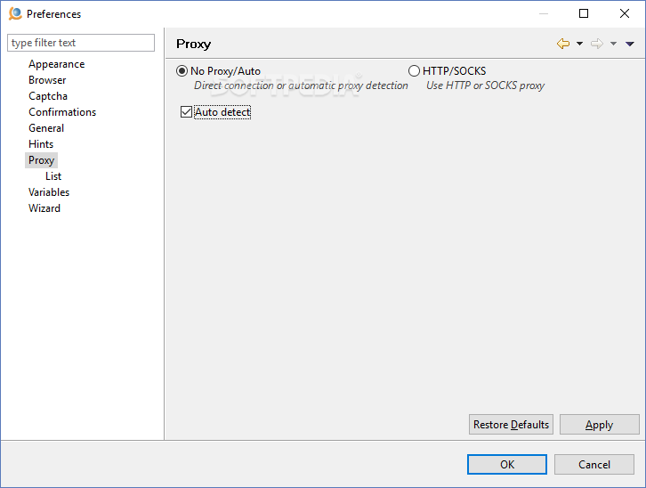Screen dimensions: 646x488
Task: Open the back history dropdown arrow
Action: pyautogui.click(x=579, y=44)
